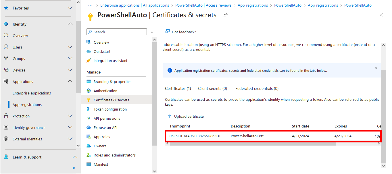Expand the Users section
392x174 pixels.
coord(70,47)
